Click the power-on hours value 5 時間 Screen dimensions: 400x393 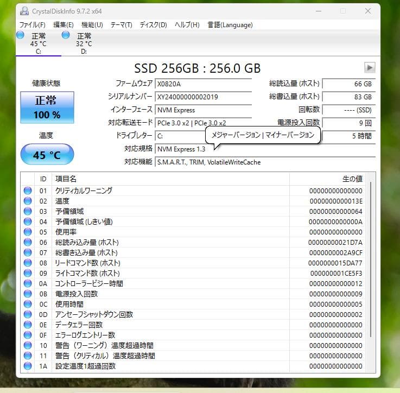(x=349, y=136)
